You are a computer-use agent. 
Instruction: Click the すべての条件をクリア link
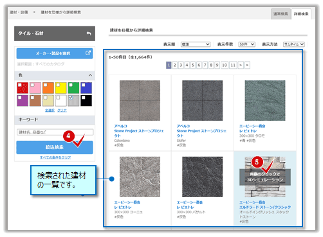[x=55, y=157]
